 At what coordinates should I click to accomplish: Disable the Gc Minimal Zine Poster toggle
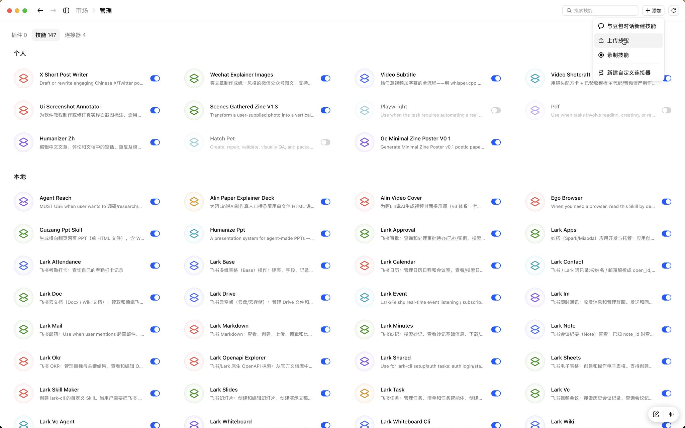496,142
